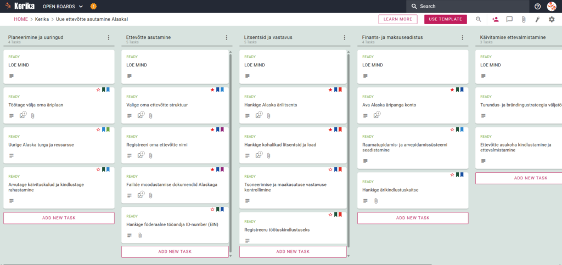The width and height of the screenshot is (562, 265).
Task: Click checklist icon on Failide moodustamise dokumendid
Action: coord(141,194)
